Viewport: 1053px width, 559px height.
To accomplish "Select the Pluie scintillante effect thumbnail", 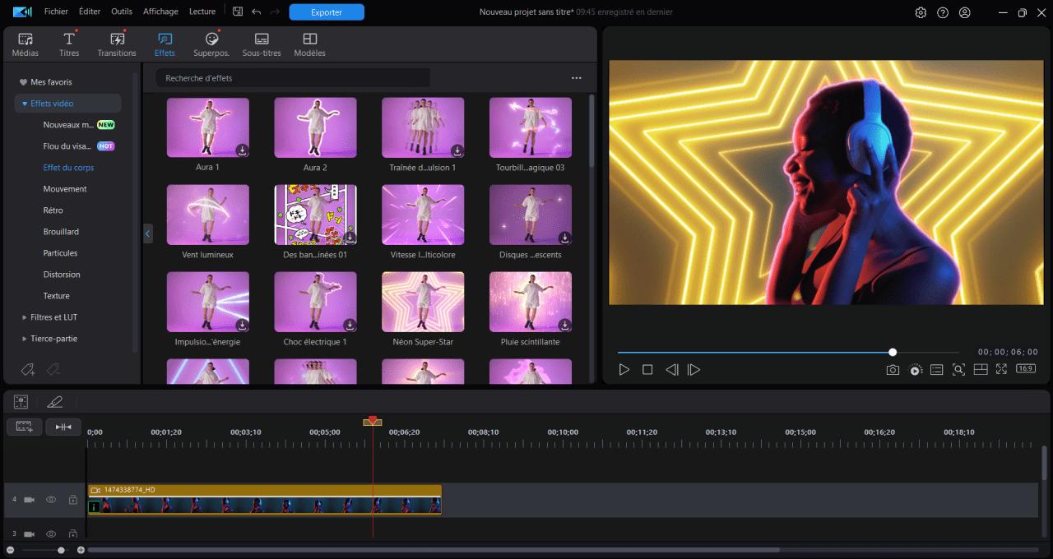I will (531, 302).
